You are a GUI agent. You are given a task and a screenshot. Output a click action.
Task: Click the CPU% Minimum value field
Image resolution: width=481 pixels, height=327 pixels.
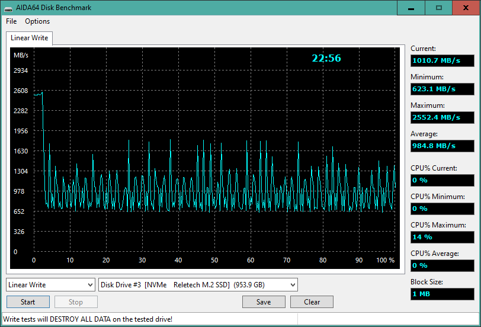[442, 209]
